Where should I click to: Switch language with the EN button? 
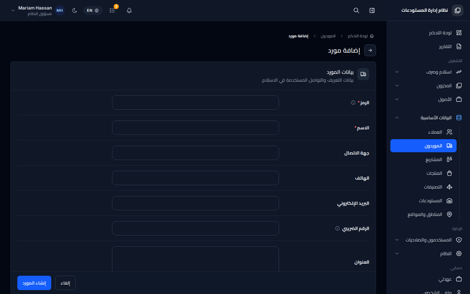coord(93,10)
